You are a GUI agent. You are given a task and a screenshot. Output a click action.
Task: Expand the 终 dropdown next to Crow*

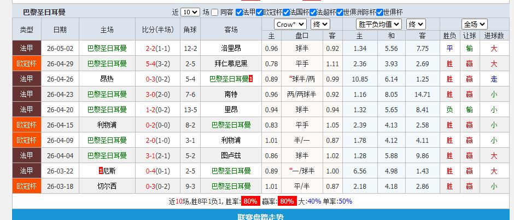tap(320, 24)
